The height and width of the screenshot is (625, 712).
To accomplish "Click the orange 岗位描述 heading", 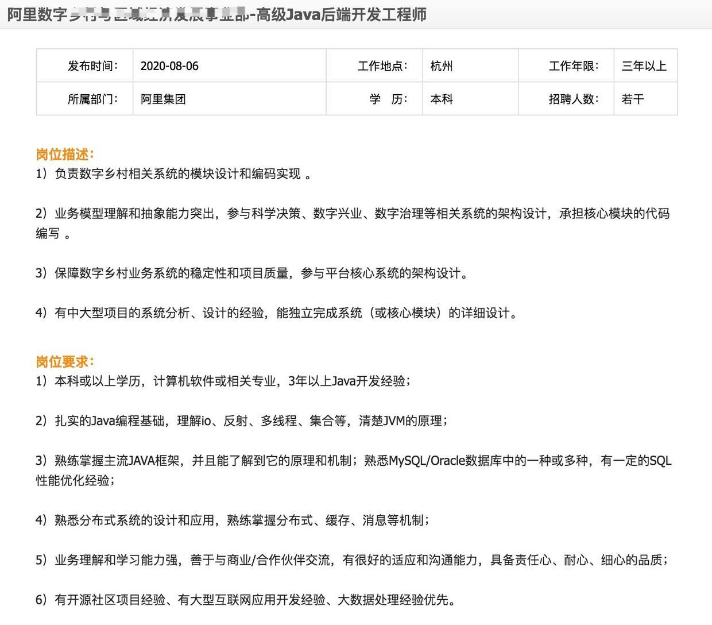I will (65, 154).
